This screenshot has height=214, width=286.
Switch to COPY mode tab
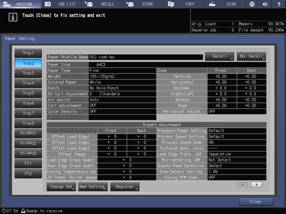184,4
